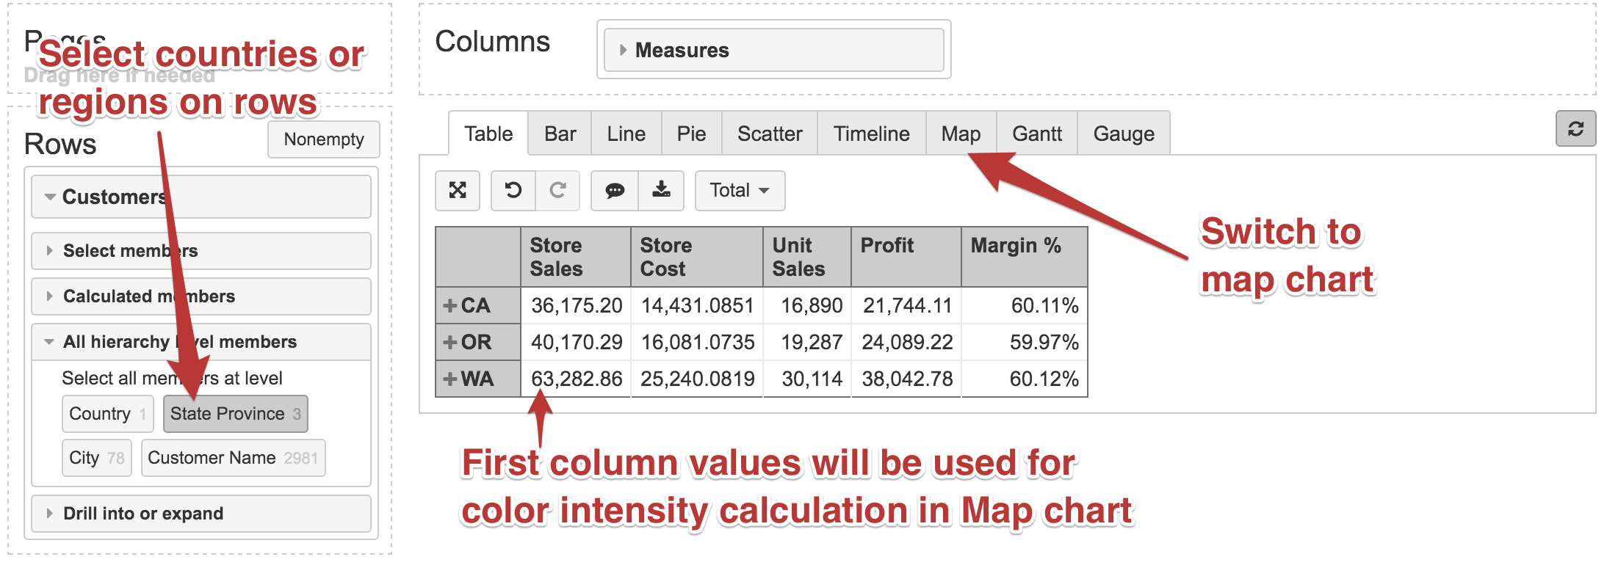Click the fullscreen expand icon
This screenshot has width=1607, height=565.
pyautogui.click(x=458, y=191)
